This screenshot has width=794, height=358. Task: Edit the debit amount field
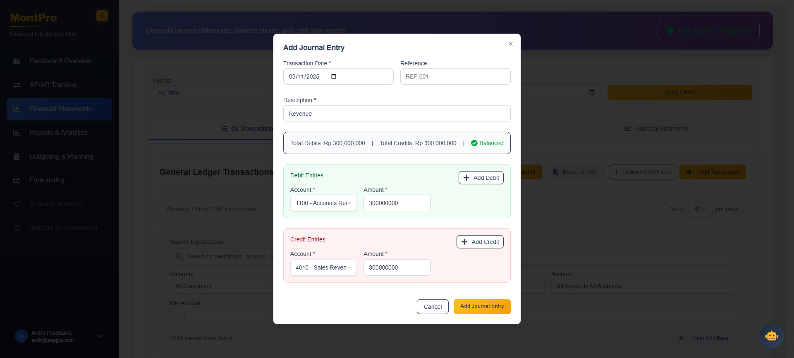tap(397, 203)
